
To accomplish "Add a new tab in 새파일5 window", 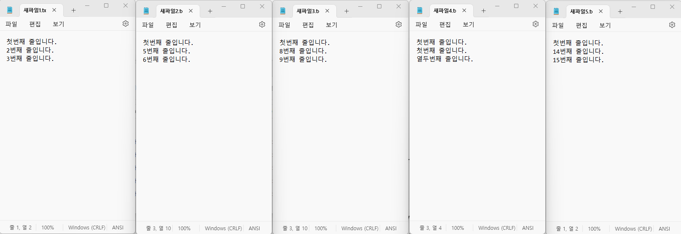I will pos(620,11).
